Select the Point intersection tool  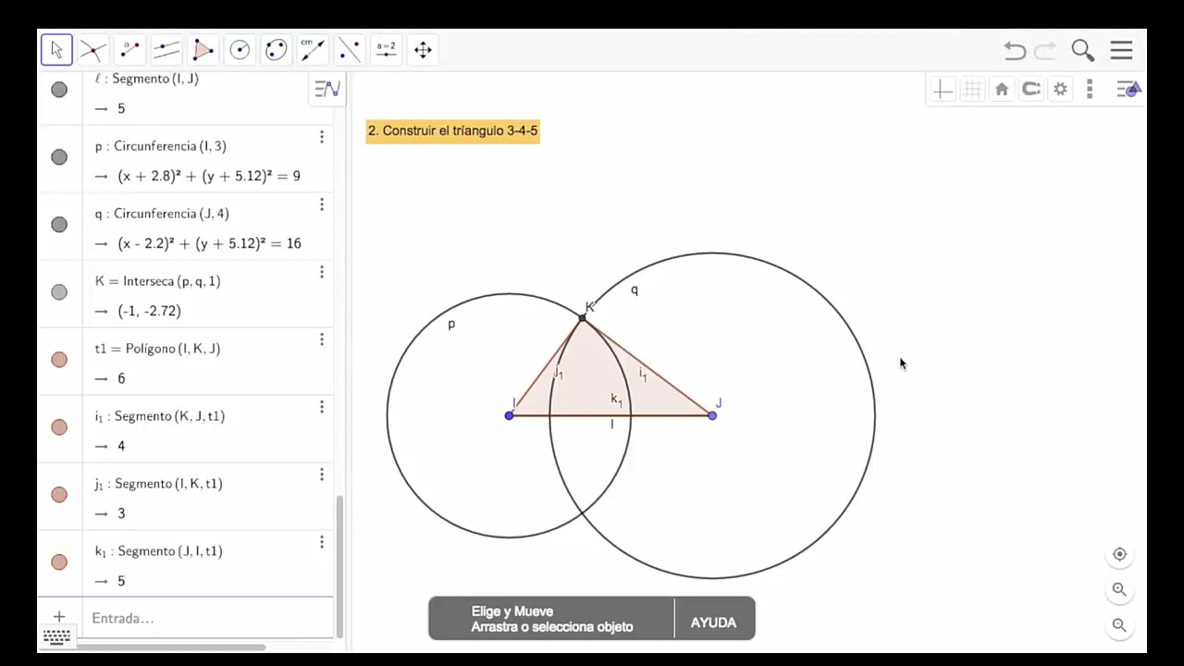pyautogui.click(x=92, y=50)
